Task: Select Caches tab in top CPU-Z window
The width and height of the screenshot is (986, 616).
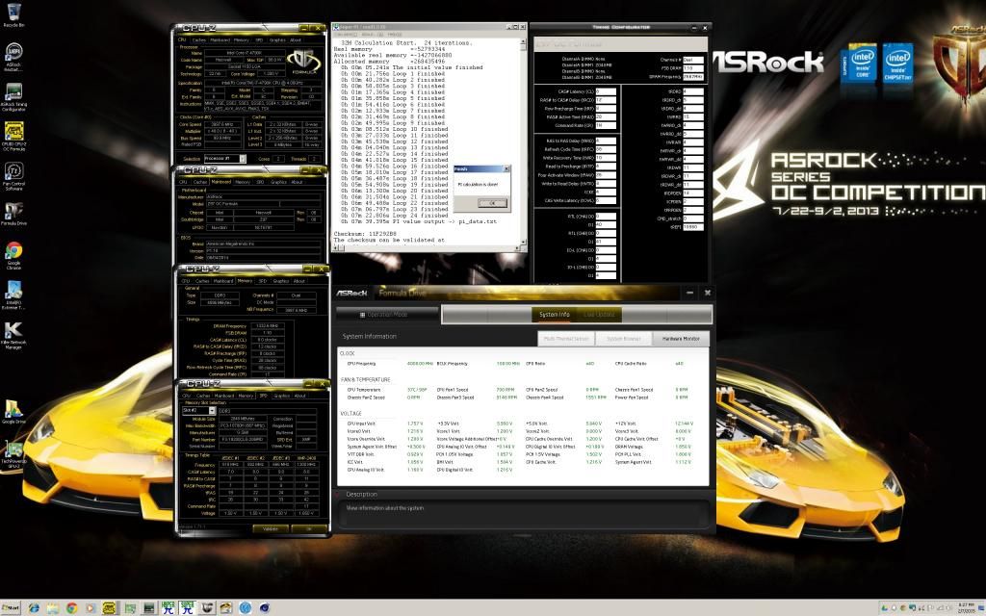Action: [x=199, y=39]
